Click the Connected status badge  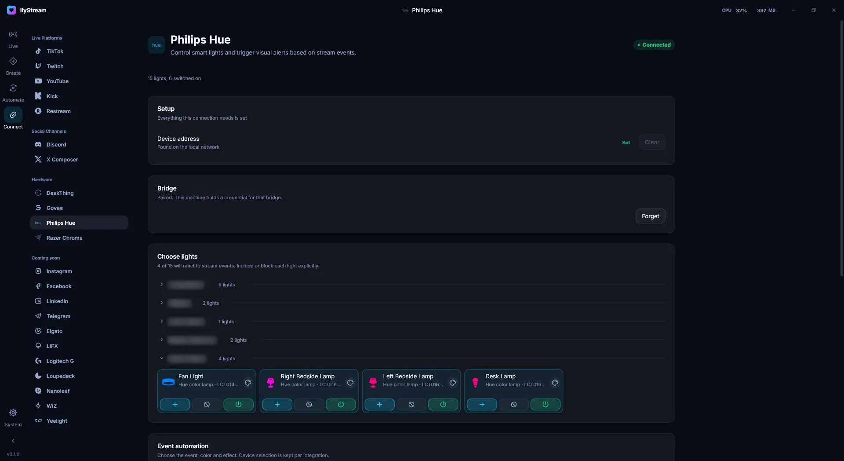[x=654, y=45]
